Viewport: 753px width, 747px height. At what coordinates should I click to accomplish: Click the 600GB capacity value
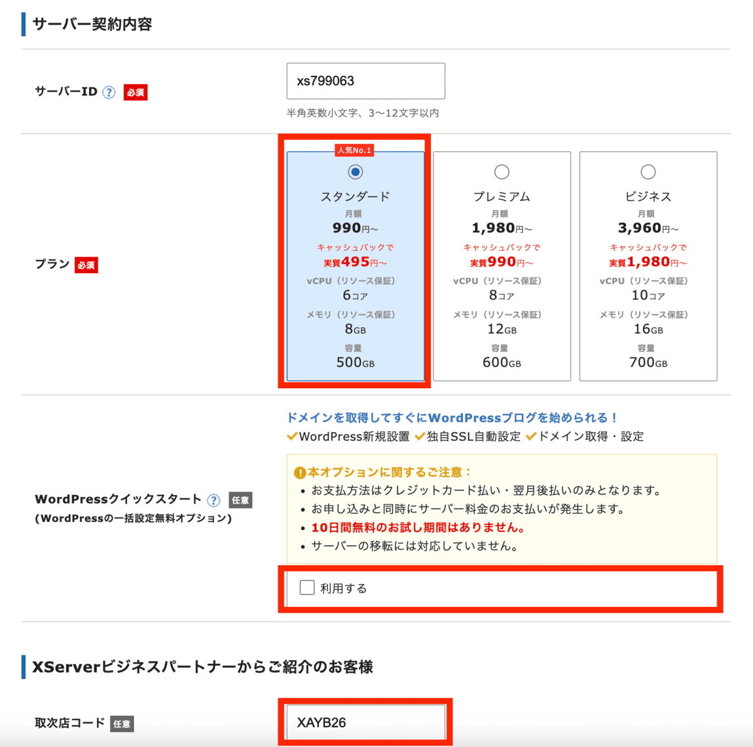pos(502,363)
